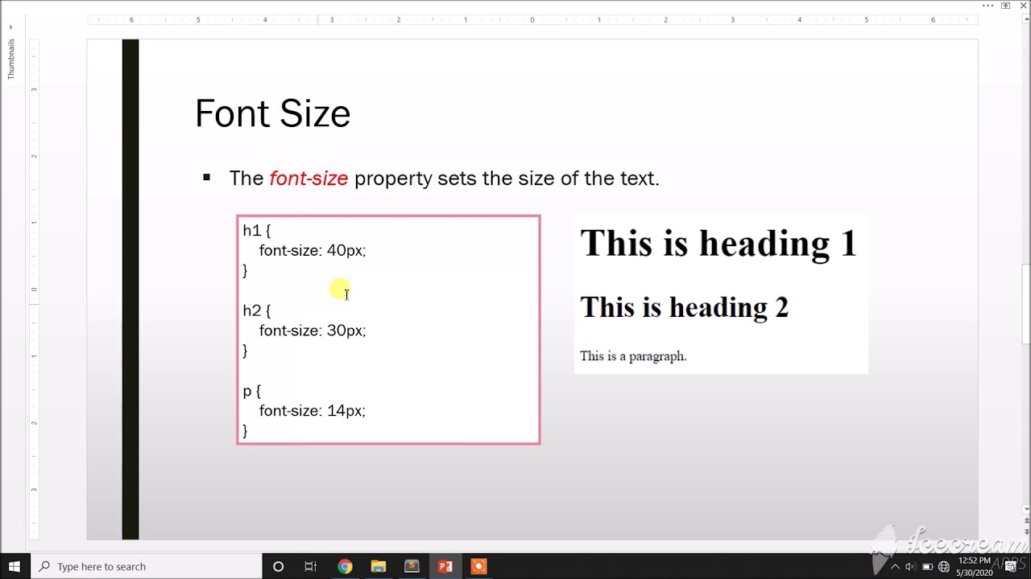Click the red 'font-size' word in bullet

click(x=308, y=178)
